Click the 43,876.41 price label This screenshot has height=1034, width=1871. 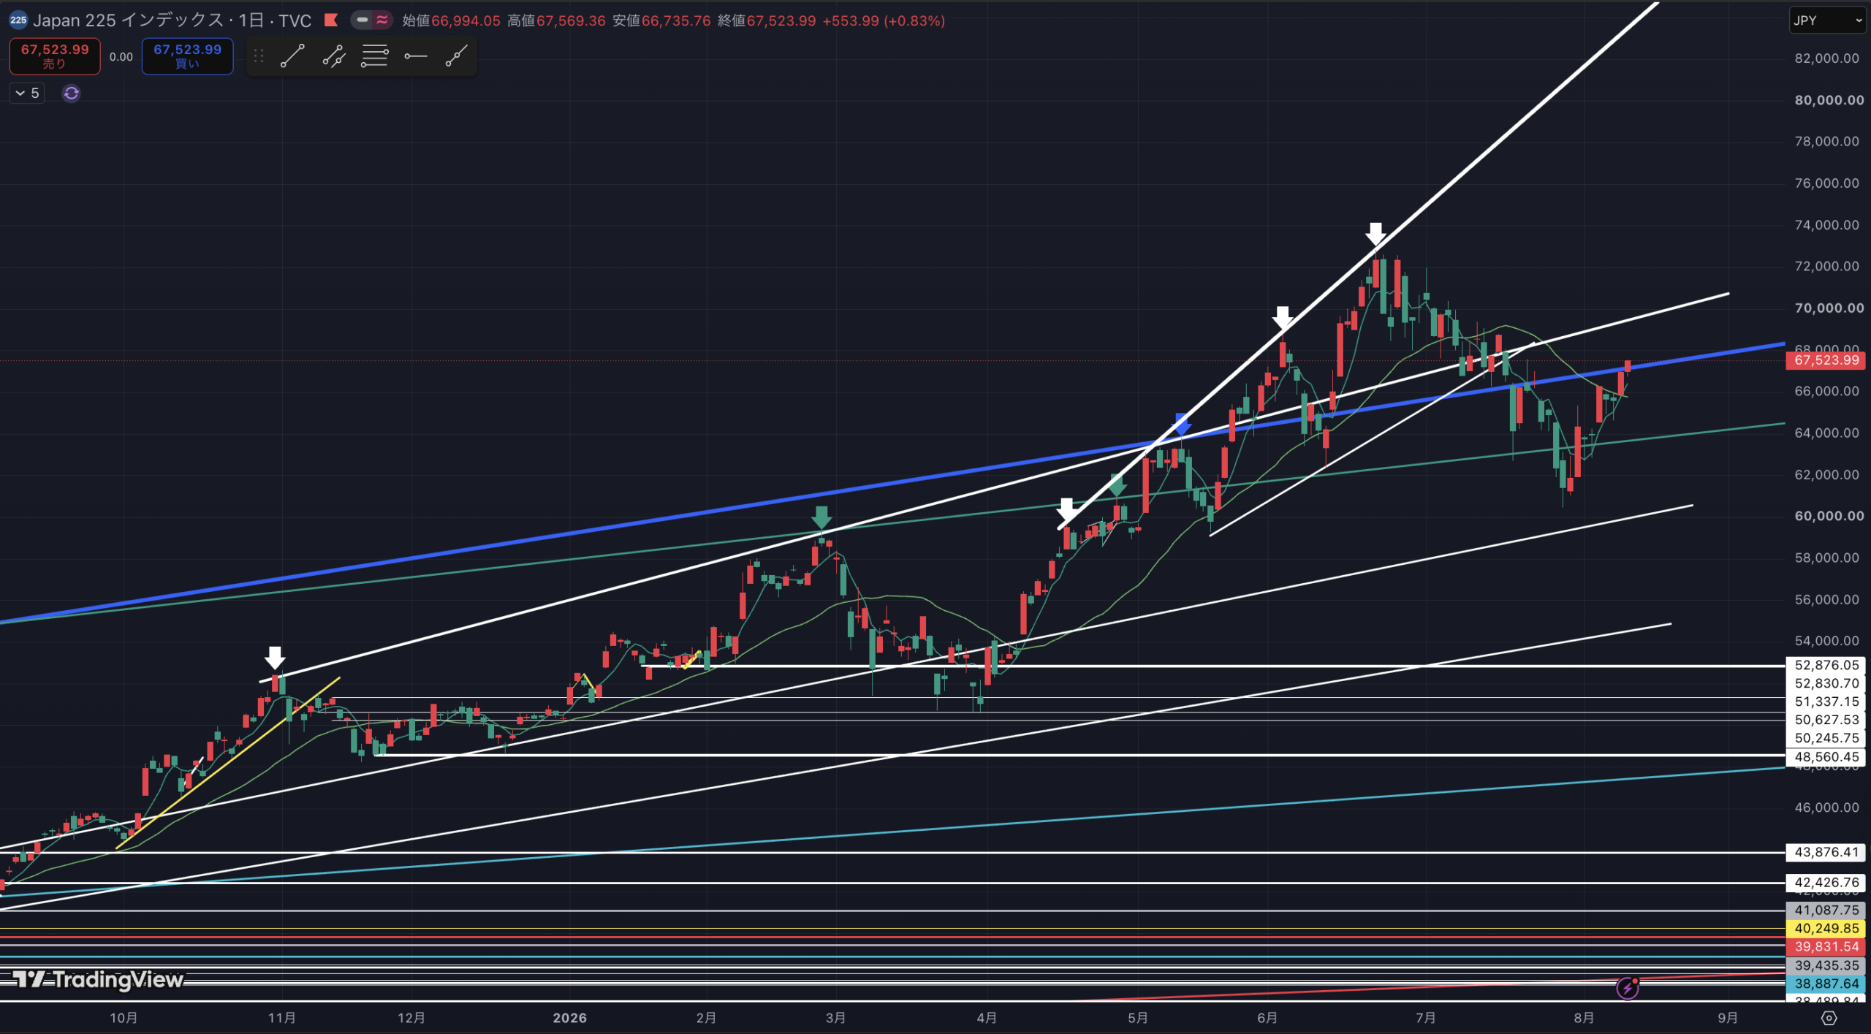pos(1826,852)
